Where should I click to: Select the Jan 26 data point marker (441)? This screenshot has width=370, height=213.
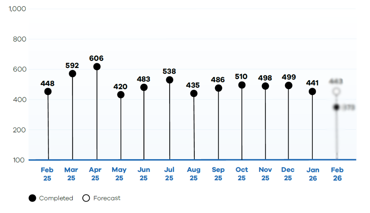(312, 92)
